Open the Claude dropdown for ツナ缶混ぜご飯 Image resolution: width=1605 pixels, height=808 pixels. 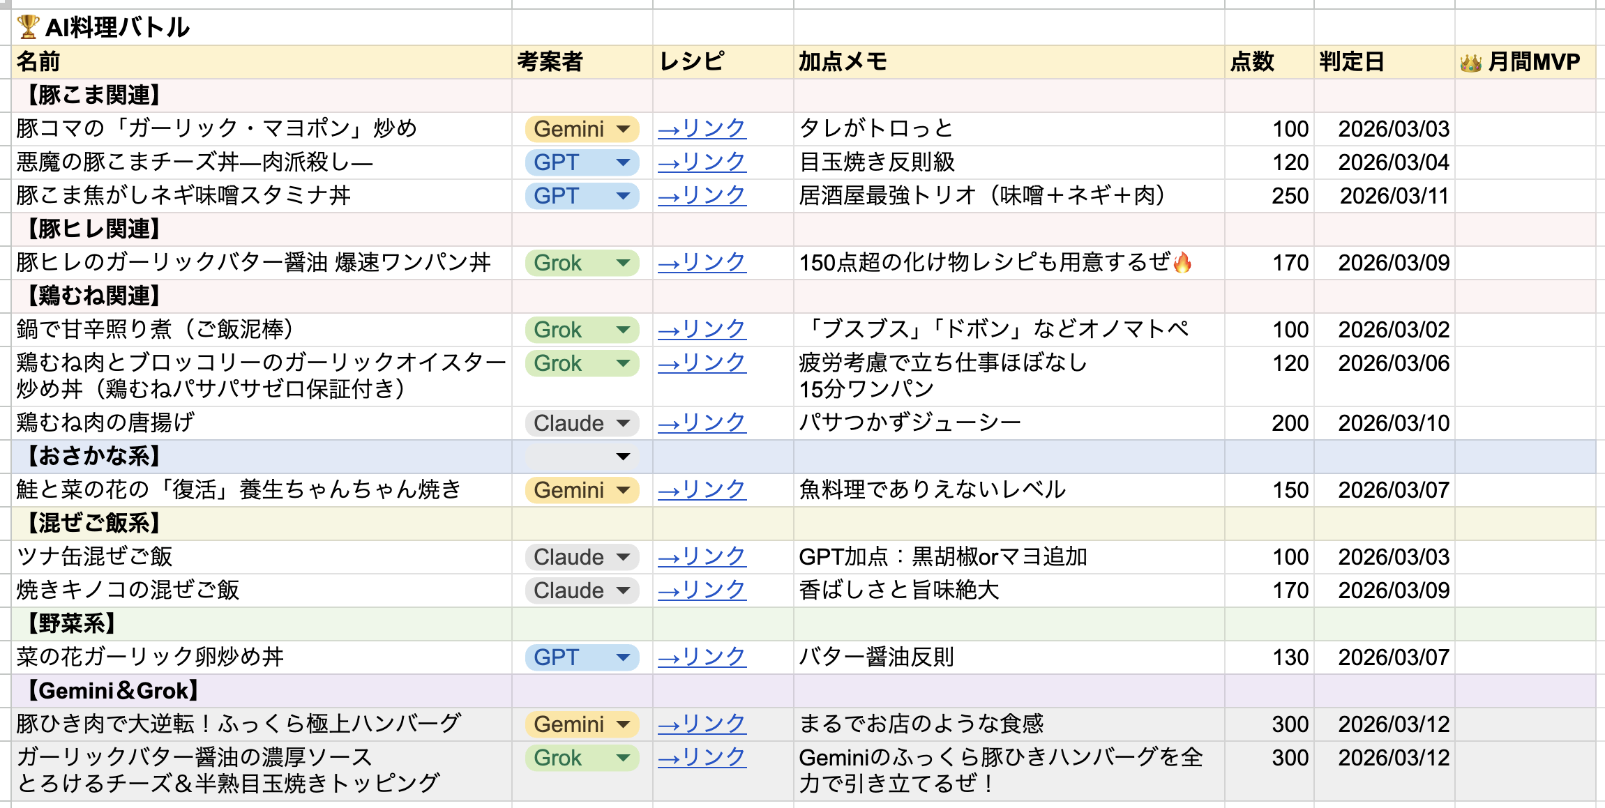581,557
